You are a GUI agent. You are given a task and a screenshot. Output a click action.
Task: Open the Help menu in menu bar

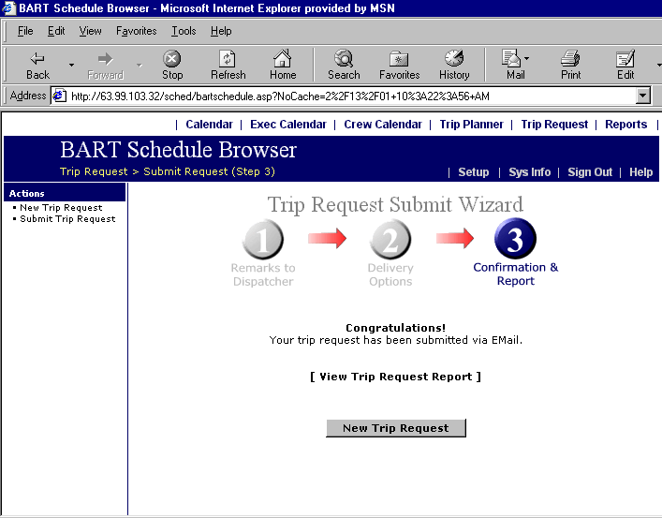[x=221, y=31]
